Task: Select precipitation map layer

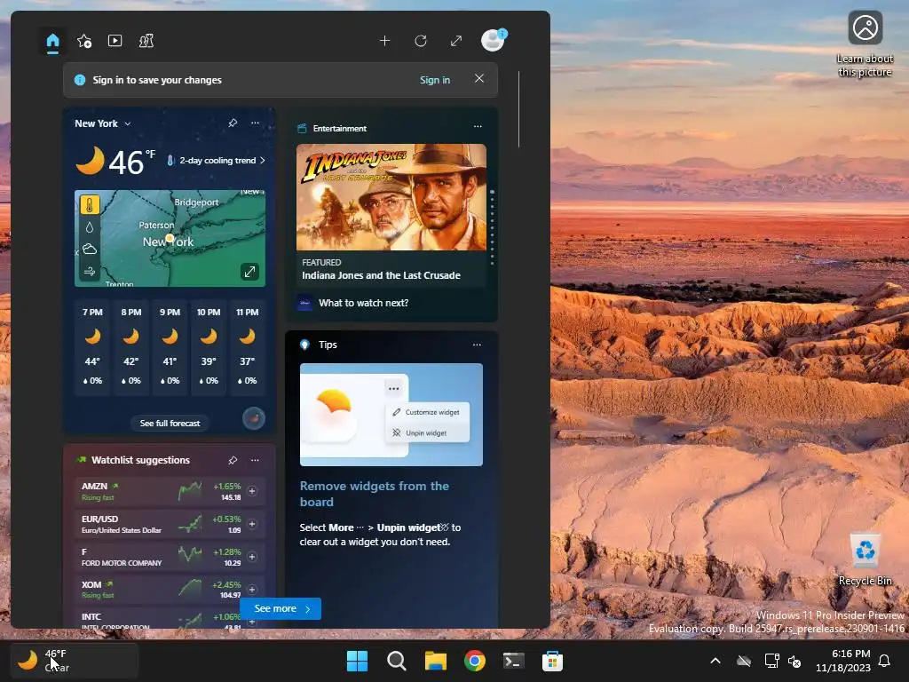Action: 90,227
